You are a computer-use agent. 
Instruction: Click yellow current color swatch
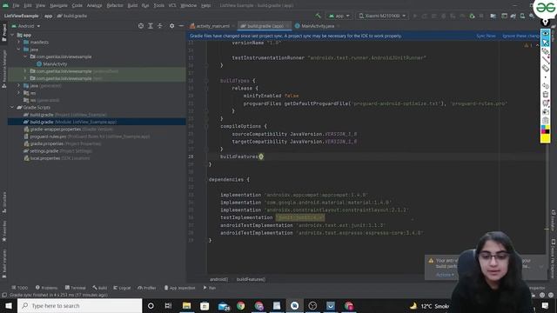[546, 138]
